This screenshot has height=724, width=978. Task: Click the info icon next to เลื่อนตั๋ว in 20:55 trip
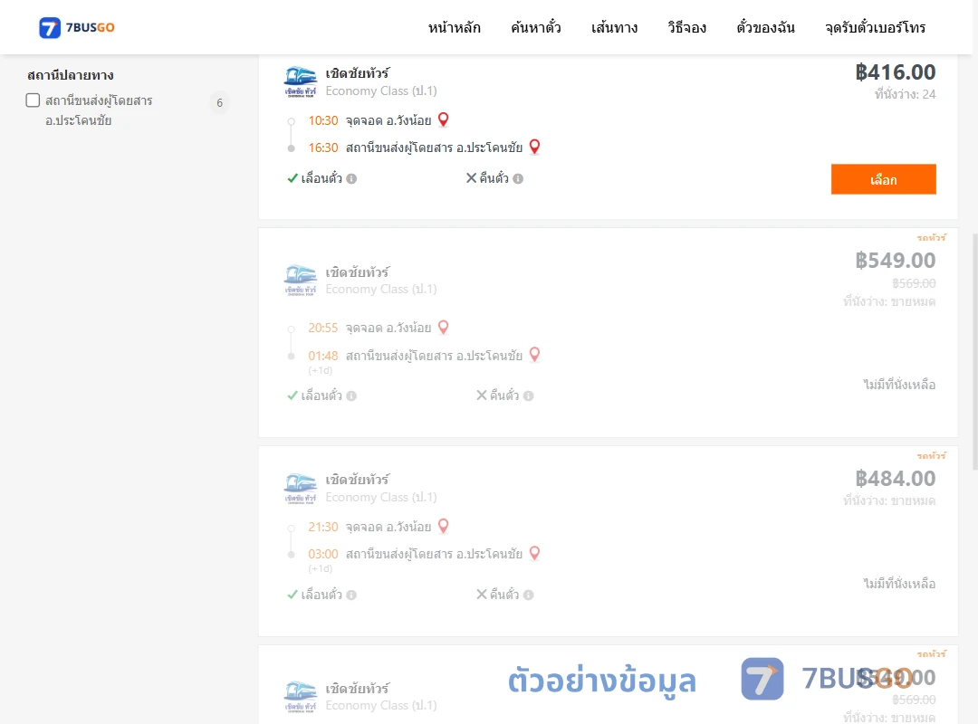pyautogui.click(x=351, y=396)
